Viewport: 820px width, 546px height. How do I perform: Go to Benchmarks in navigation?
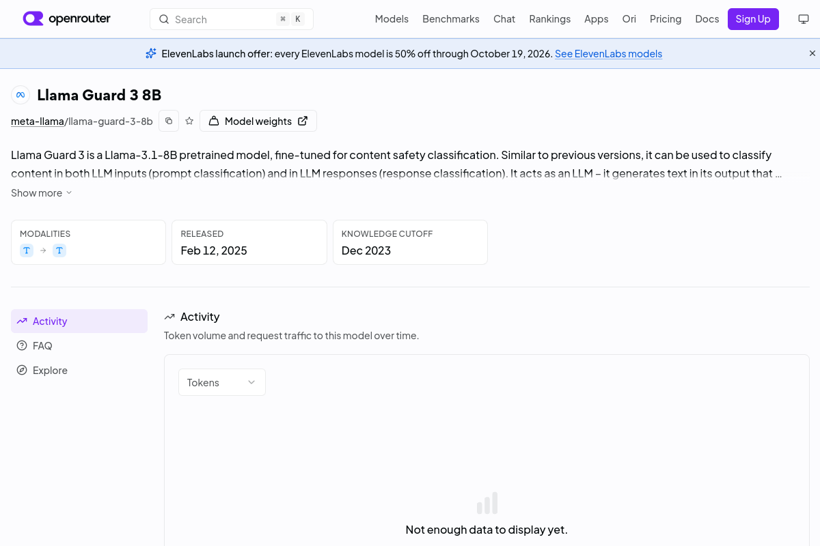451,19
